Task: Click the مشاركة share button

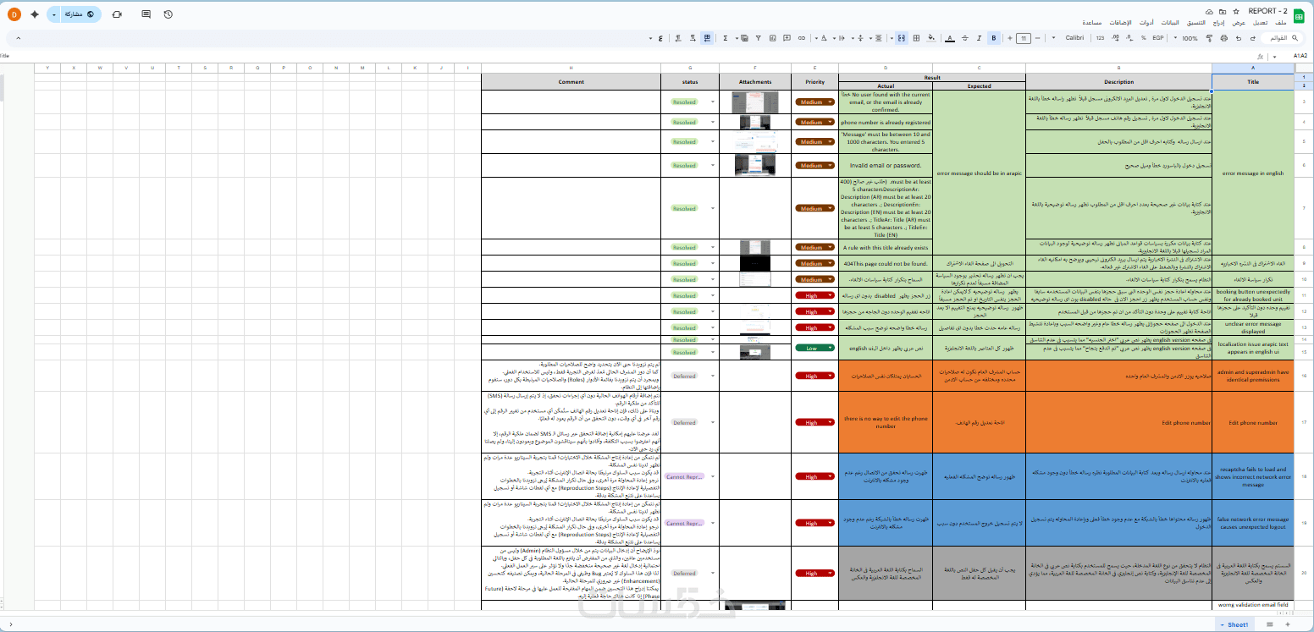Action: 80,14
